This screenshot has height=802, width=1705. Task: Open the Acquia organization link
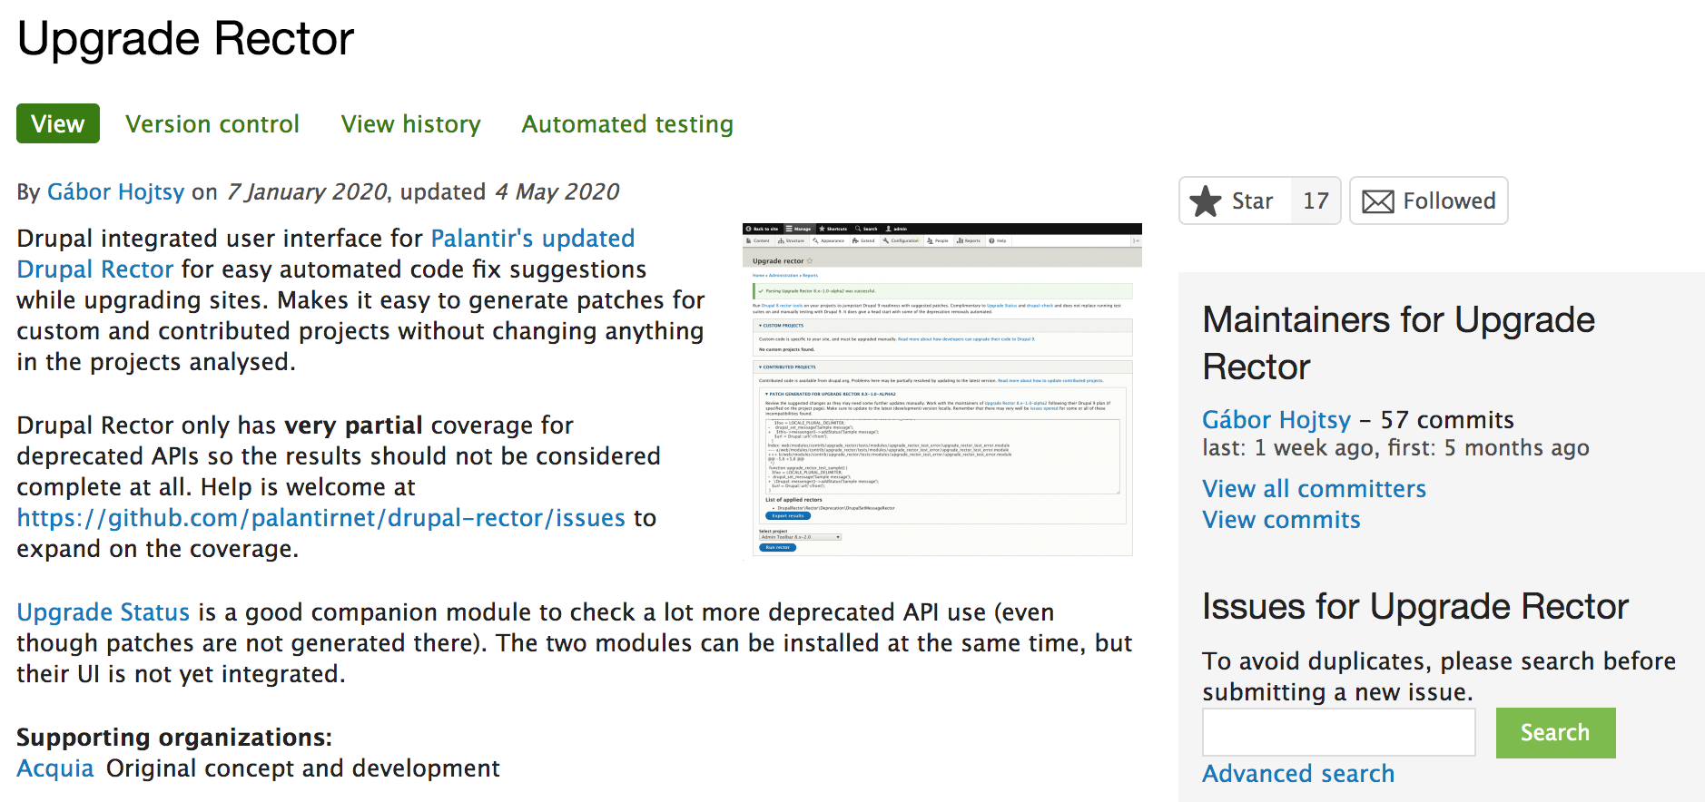55,768
